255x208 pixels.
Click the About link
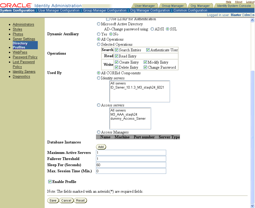(x=239, y=2)
